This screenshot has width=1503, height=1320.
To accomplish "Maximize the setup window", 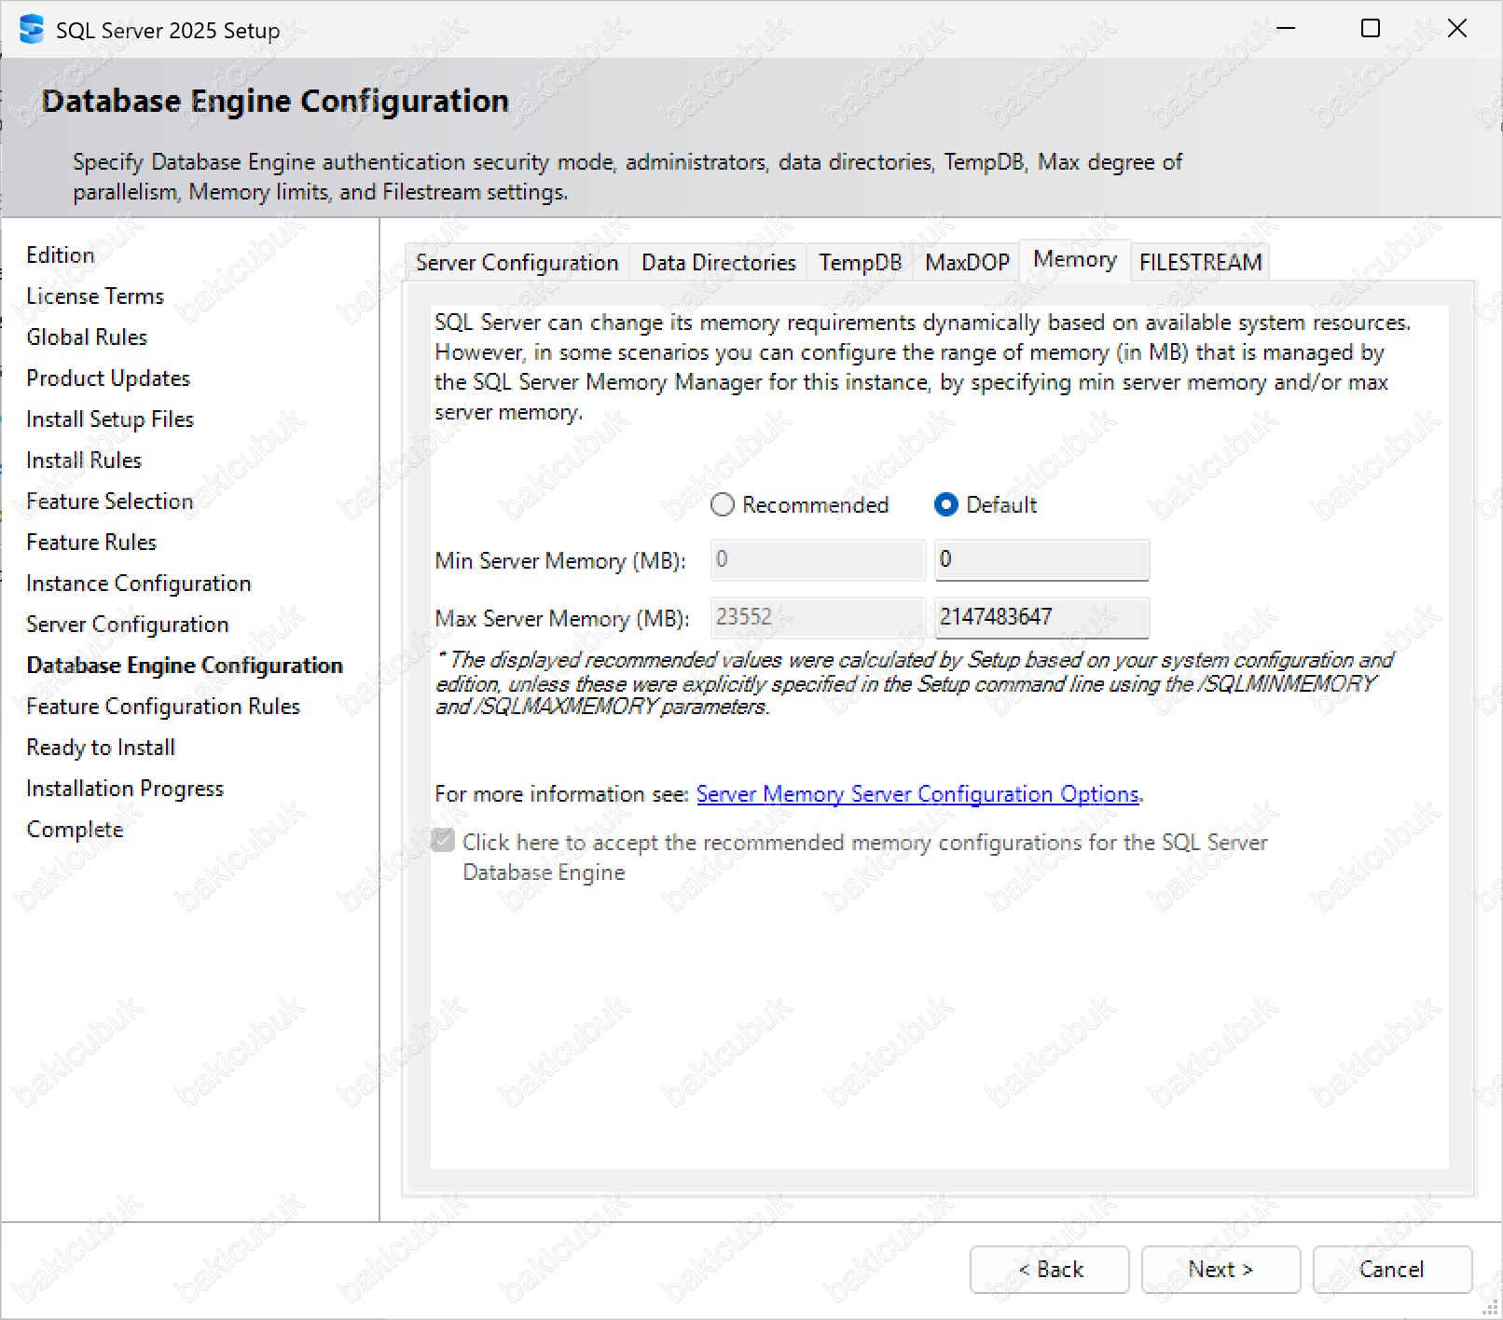I will [1371, 29].
